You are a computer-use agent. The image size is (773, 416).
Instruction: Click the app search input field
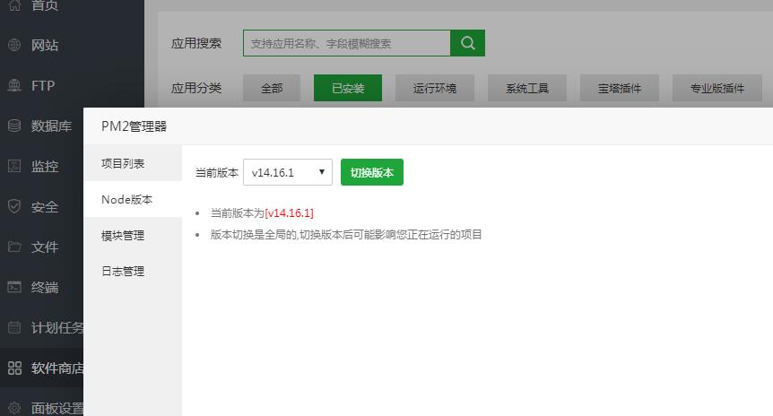click(x=346, y=43)
